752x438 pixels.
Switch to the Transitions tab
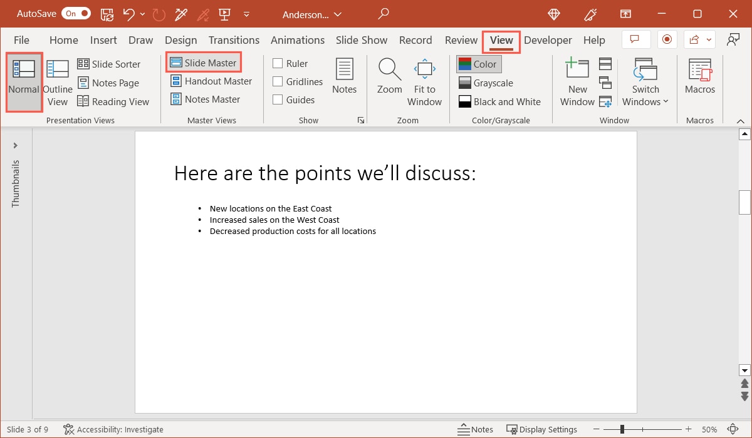point(234,40)
